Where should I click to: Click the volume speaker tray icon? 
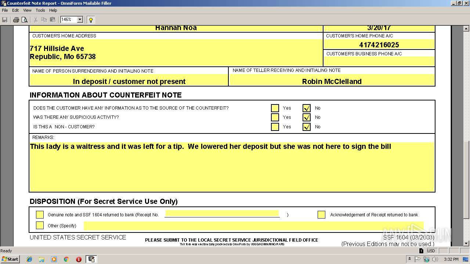pyautogui.click(x=435, y=259)
